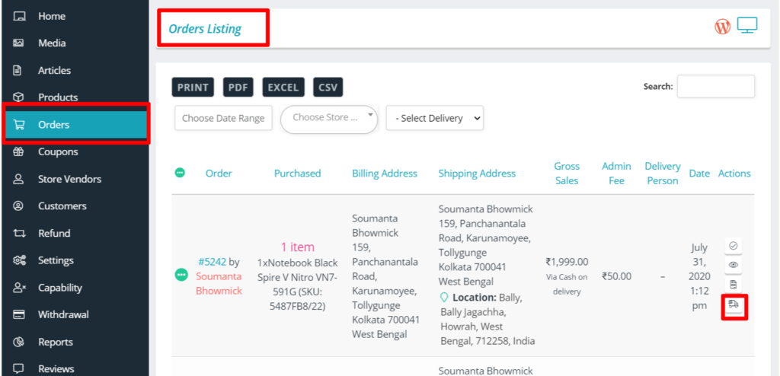This screenshot has height=376, width=780.
Task: Go to Store Vendors in sidebar
Action: (x=69, y=179)
